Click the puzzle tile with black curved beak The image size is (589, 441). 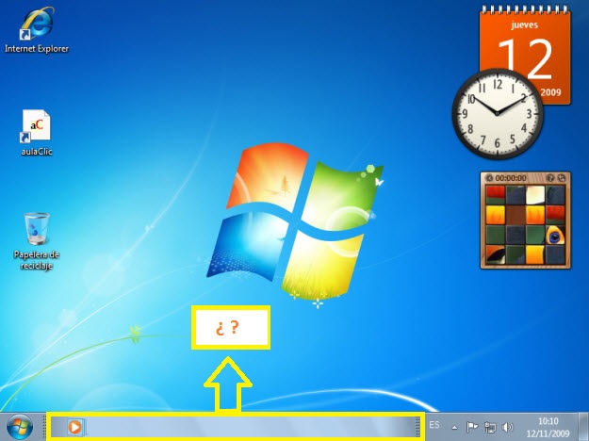[x=496, y=254]
